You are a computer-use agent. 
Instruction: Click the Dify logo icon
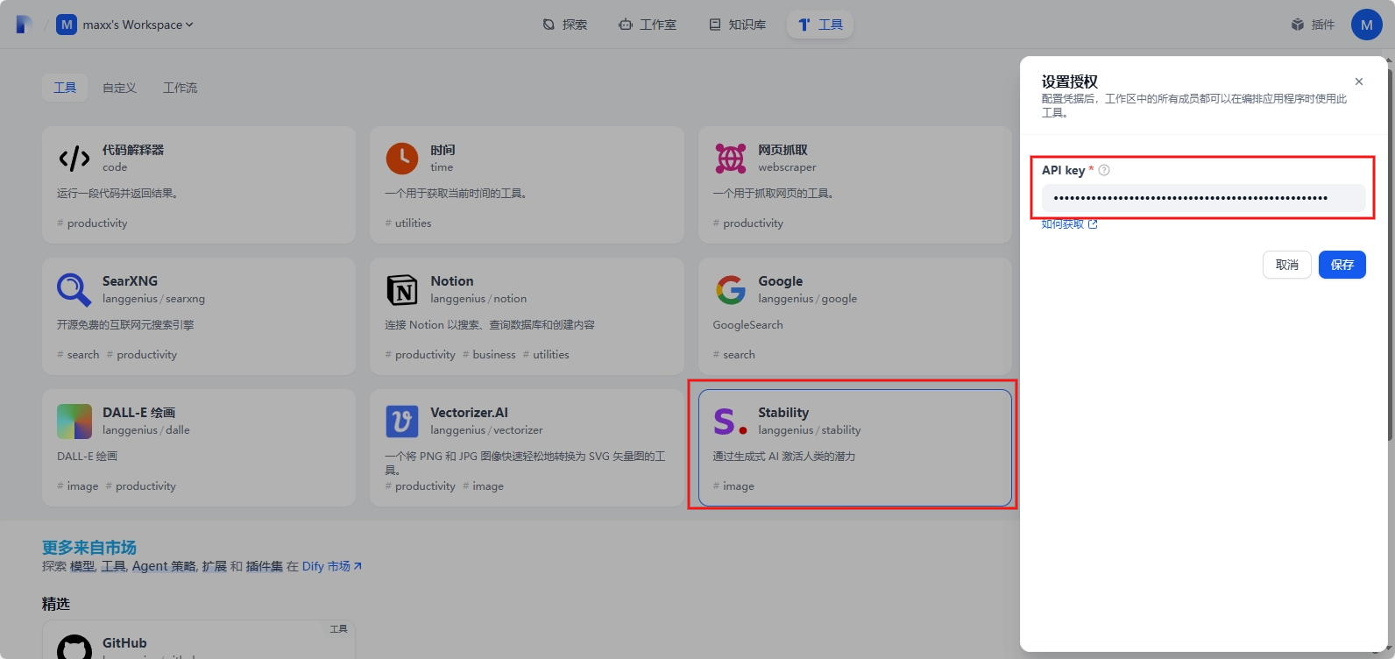tap(25, 25)
